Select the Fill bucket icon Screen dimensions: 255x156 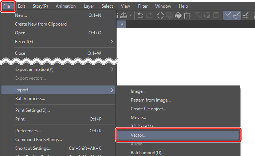coord(178,15)
